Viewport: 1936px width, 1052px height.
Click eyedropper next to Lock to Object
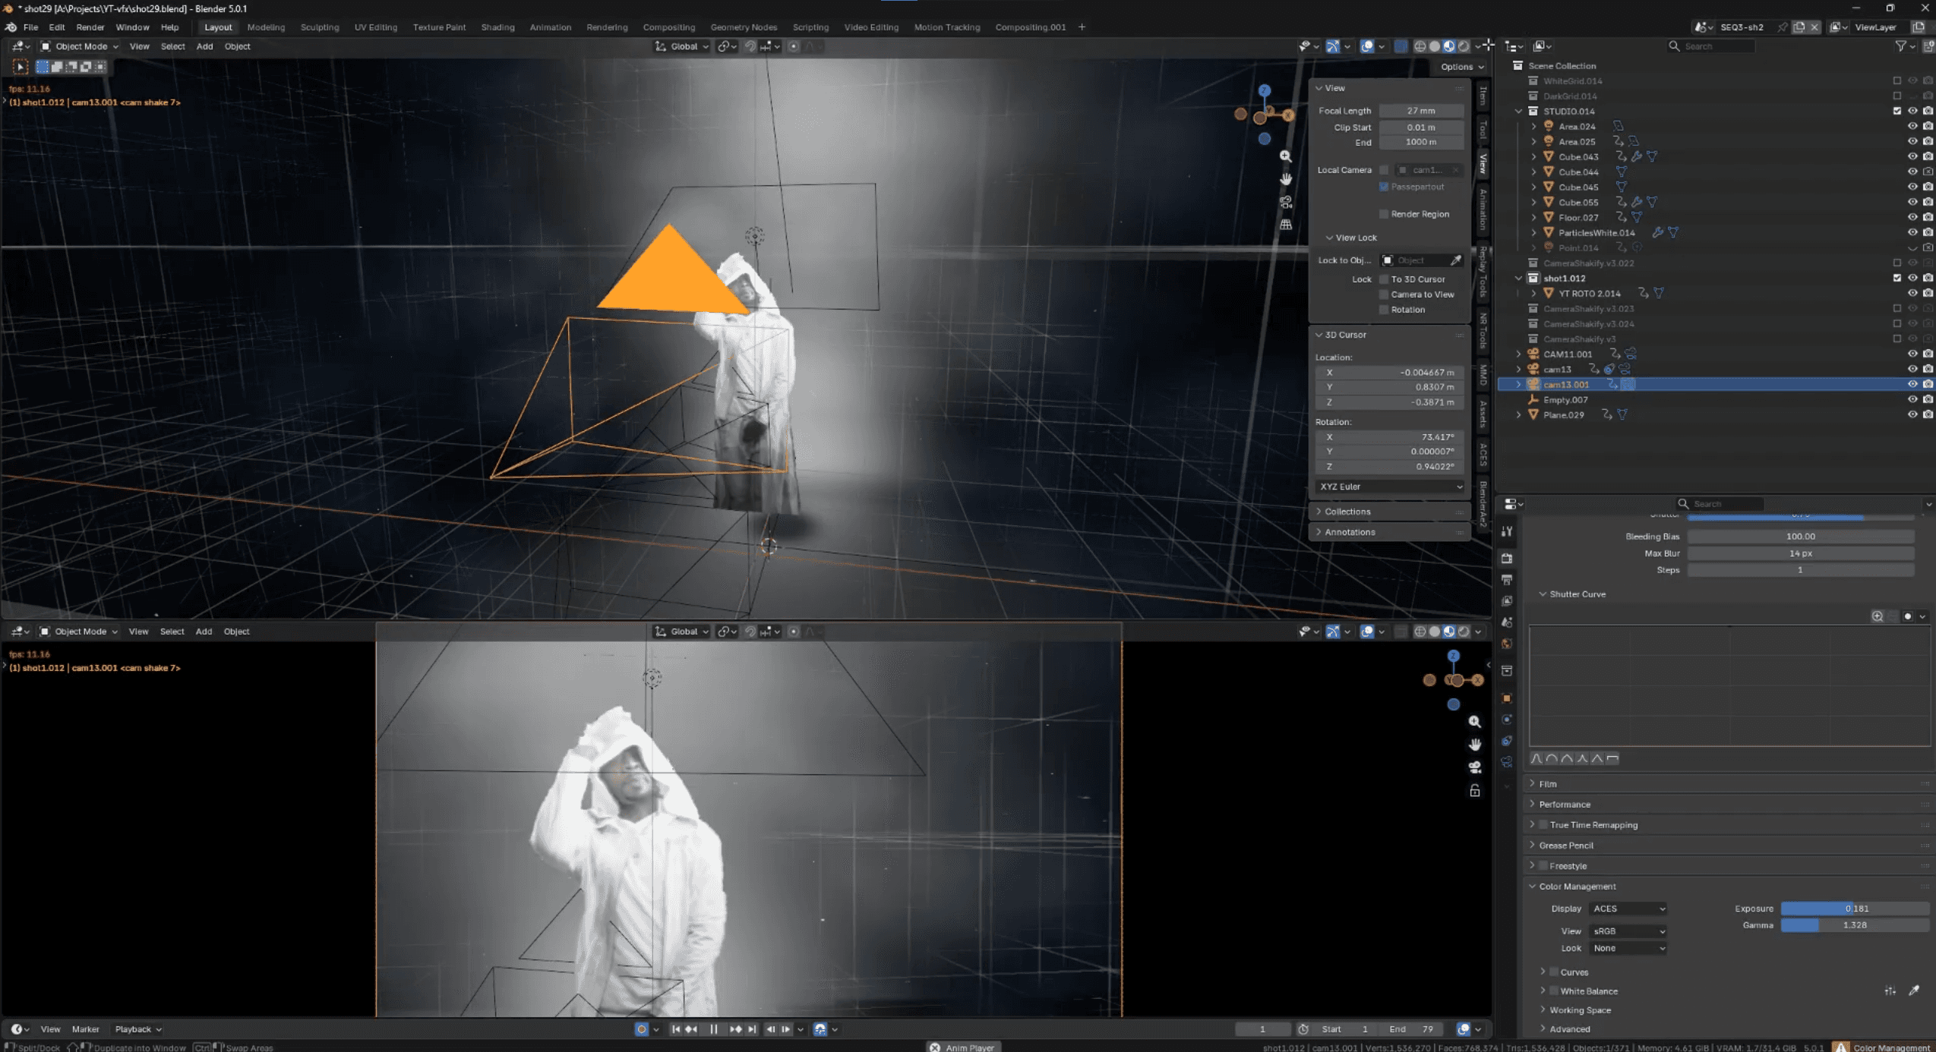point(1455,260)
